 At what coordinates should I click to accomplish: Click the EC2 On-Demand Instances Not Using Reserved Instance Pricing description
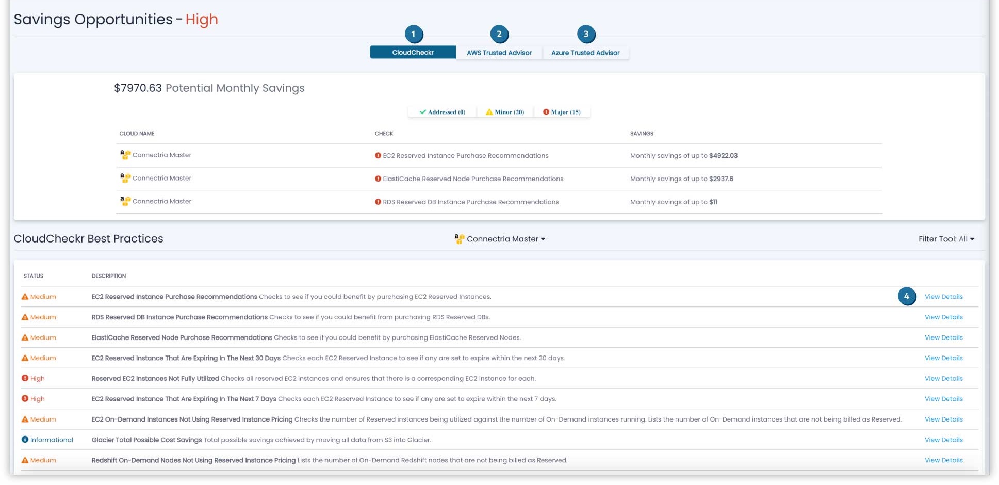coord(497,419)
